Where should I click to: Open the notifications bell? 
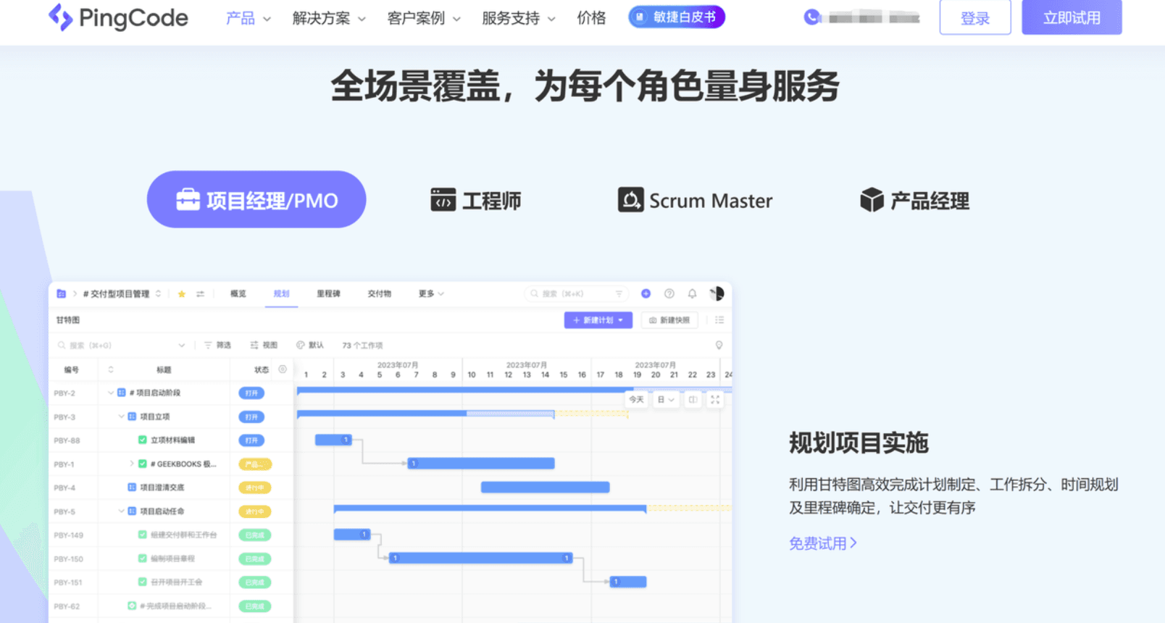point(692,293)
